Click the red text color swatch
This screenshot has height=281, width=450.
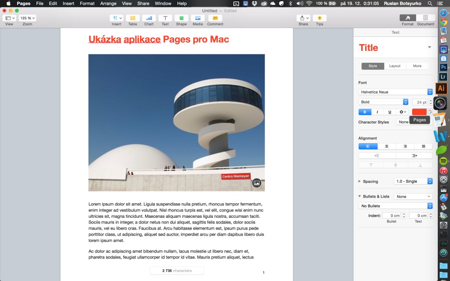coord(419,112)
